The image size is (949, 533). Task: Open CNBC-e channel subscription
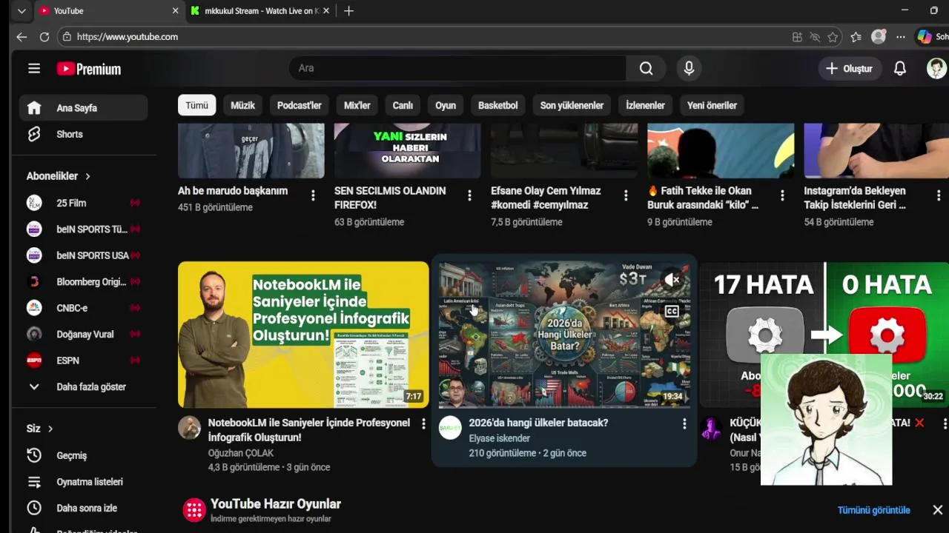tap(84, 308)
